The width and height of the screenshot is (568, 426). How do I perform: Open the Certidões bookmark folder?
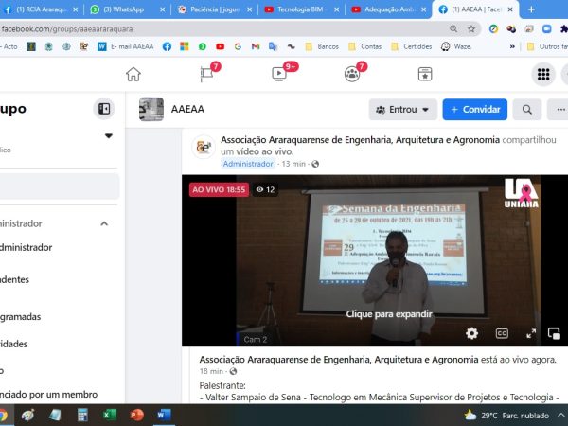[412, 46]
